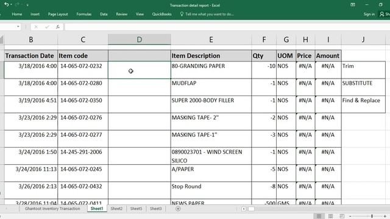Viewport: 390px width, 219px height.
Task: Switch to the Review tab
Action: point(122,14)
